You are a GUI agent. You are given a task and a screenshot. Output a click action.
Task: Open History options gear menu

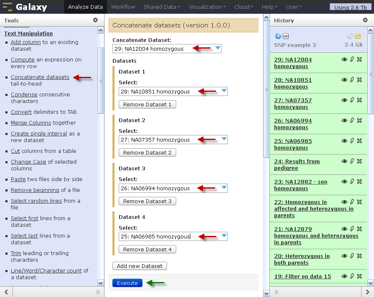pos(365,20)
